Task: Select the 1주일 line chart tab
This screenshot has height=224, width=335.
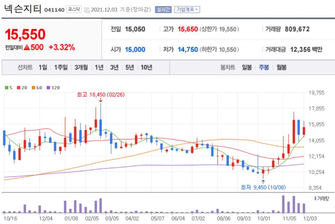Action: (61, 67)
